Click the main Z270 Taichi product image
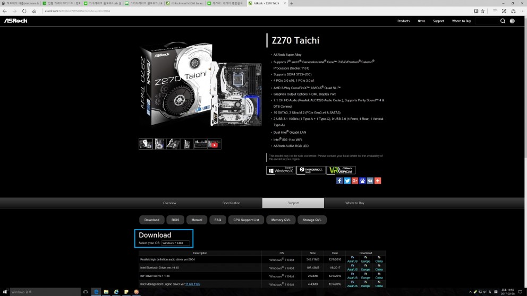The height and width of the screenshot is (296, 527). point(201,84)
